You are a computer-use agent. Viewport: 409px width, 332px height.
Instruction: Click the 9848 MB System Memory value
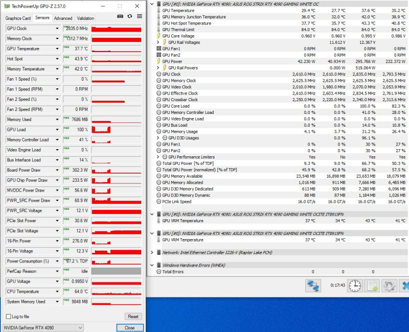click(x=76, y=301)
